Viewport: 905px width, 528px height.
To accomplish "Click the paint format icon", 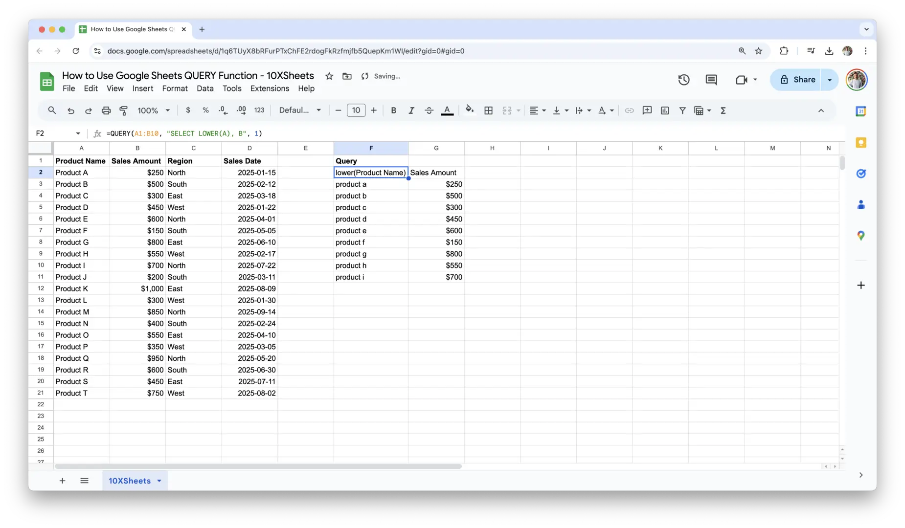I will 124,110.
